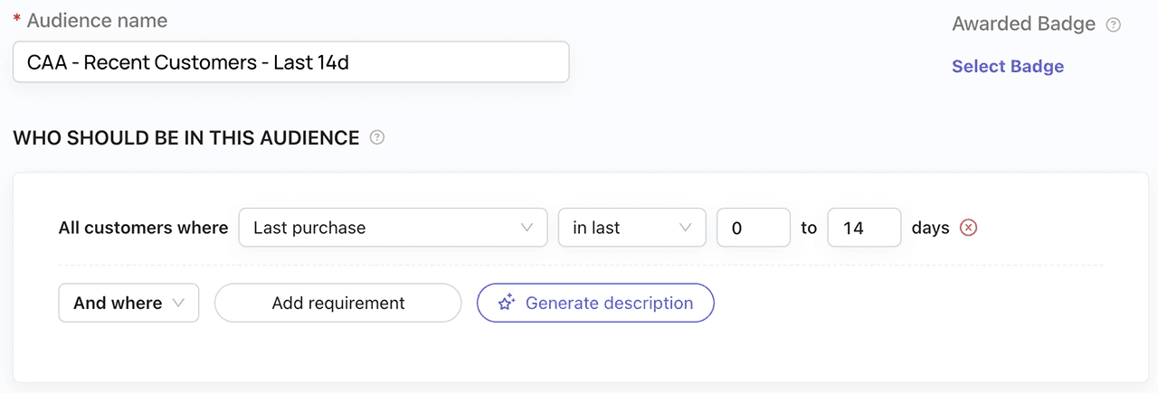Expand the Last purchase field dropdown
The width and height of the screenshot is (1158, 393).
click(x=393, y=228)
